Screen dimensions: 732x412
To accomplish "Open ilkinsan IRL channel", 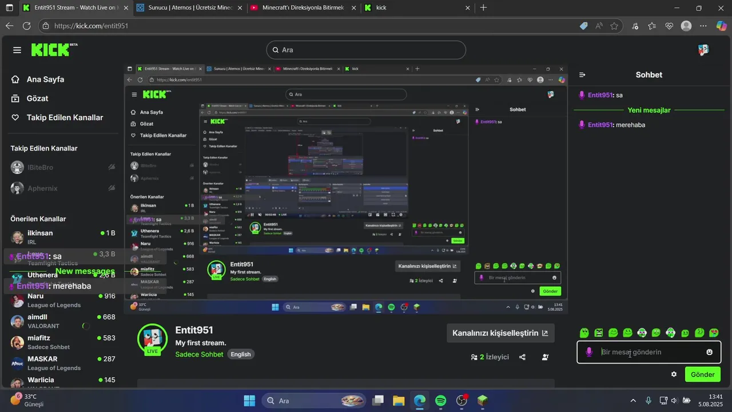I will [x=63, y=237].
